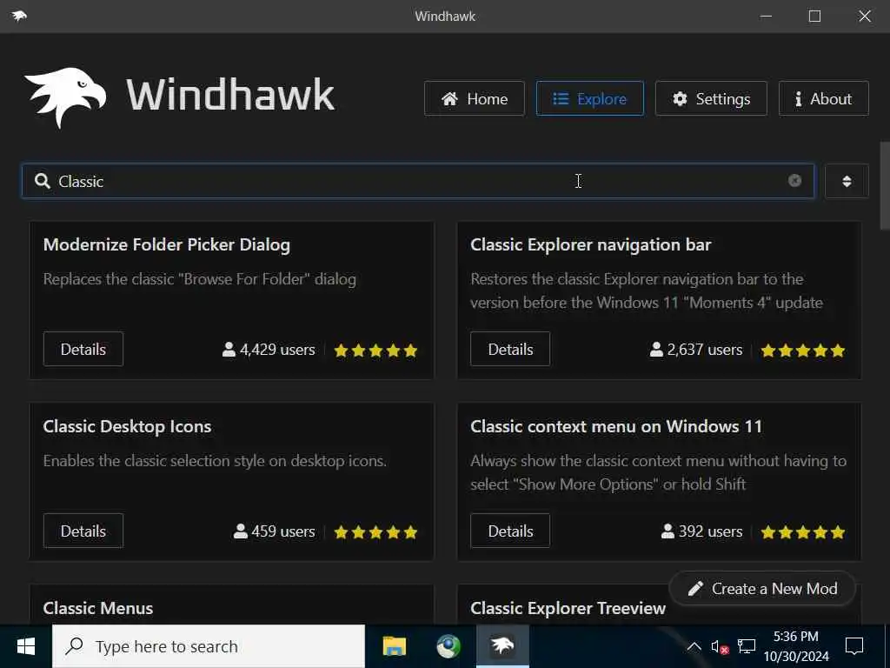Open the Settings tab
The width and height of the screenshot is (890, 668).
tap(711, 99)
